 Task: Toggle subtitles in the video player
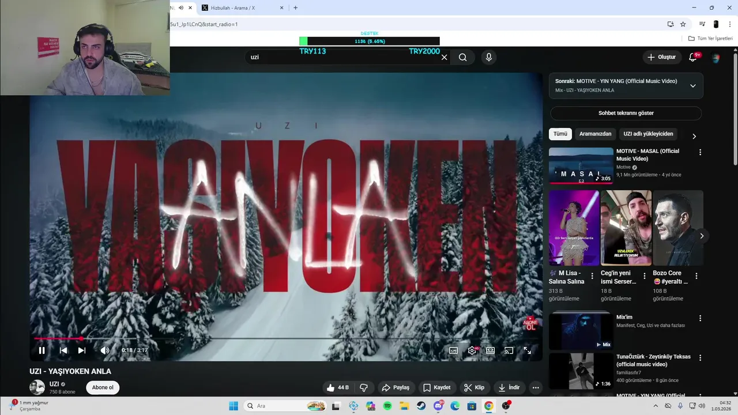point(454,350)
